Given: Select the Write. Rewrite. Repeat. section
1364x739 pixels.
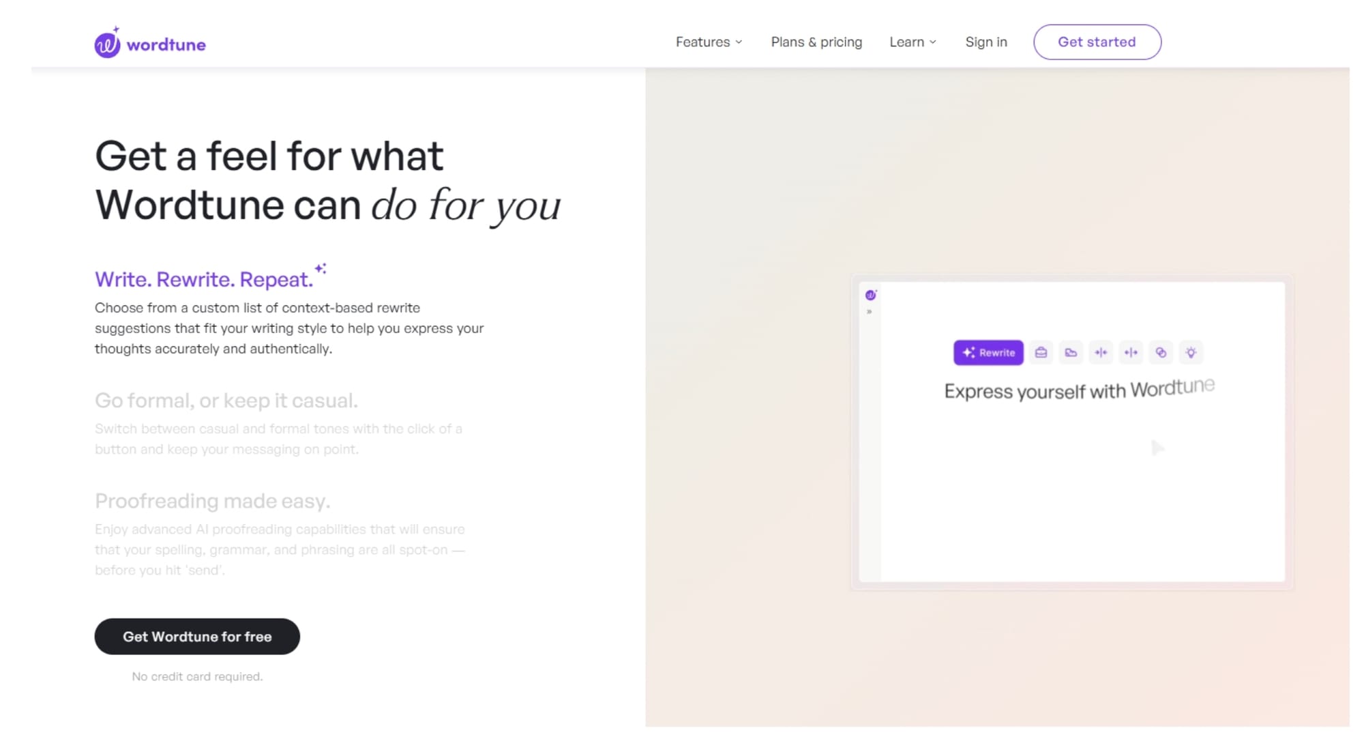Looking at the screenshot, I should pos(204,279).
